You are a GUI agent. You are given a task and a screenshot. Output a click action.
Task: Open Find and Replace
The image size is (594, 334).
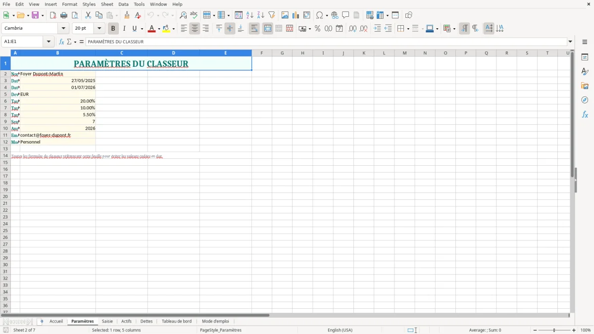(183, 15)
